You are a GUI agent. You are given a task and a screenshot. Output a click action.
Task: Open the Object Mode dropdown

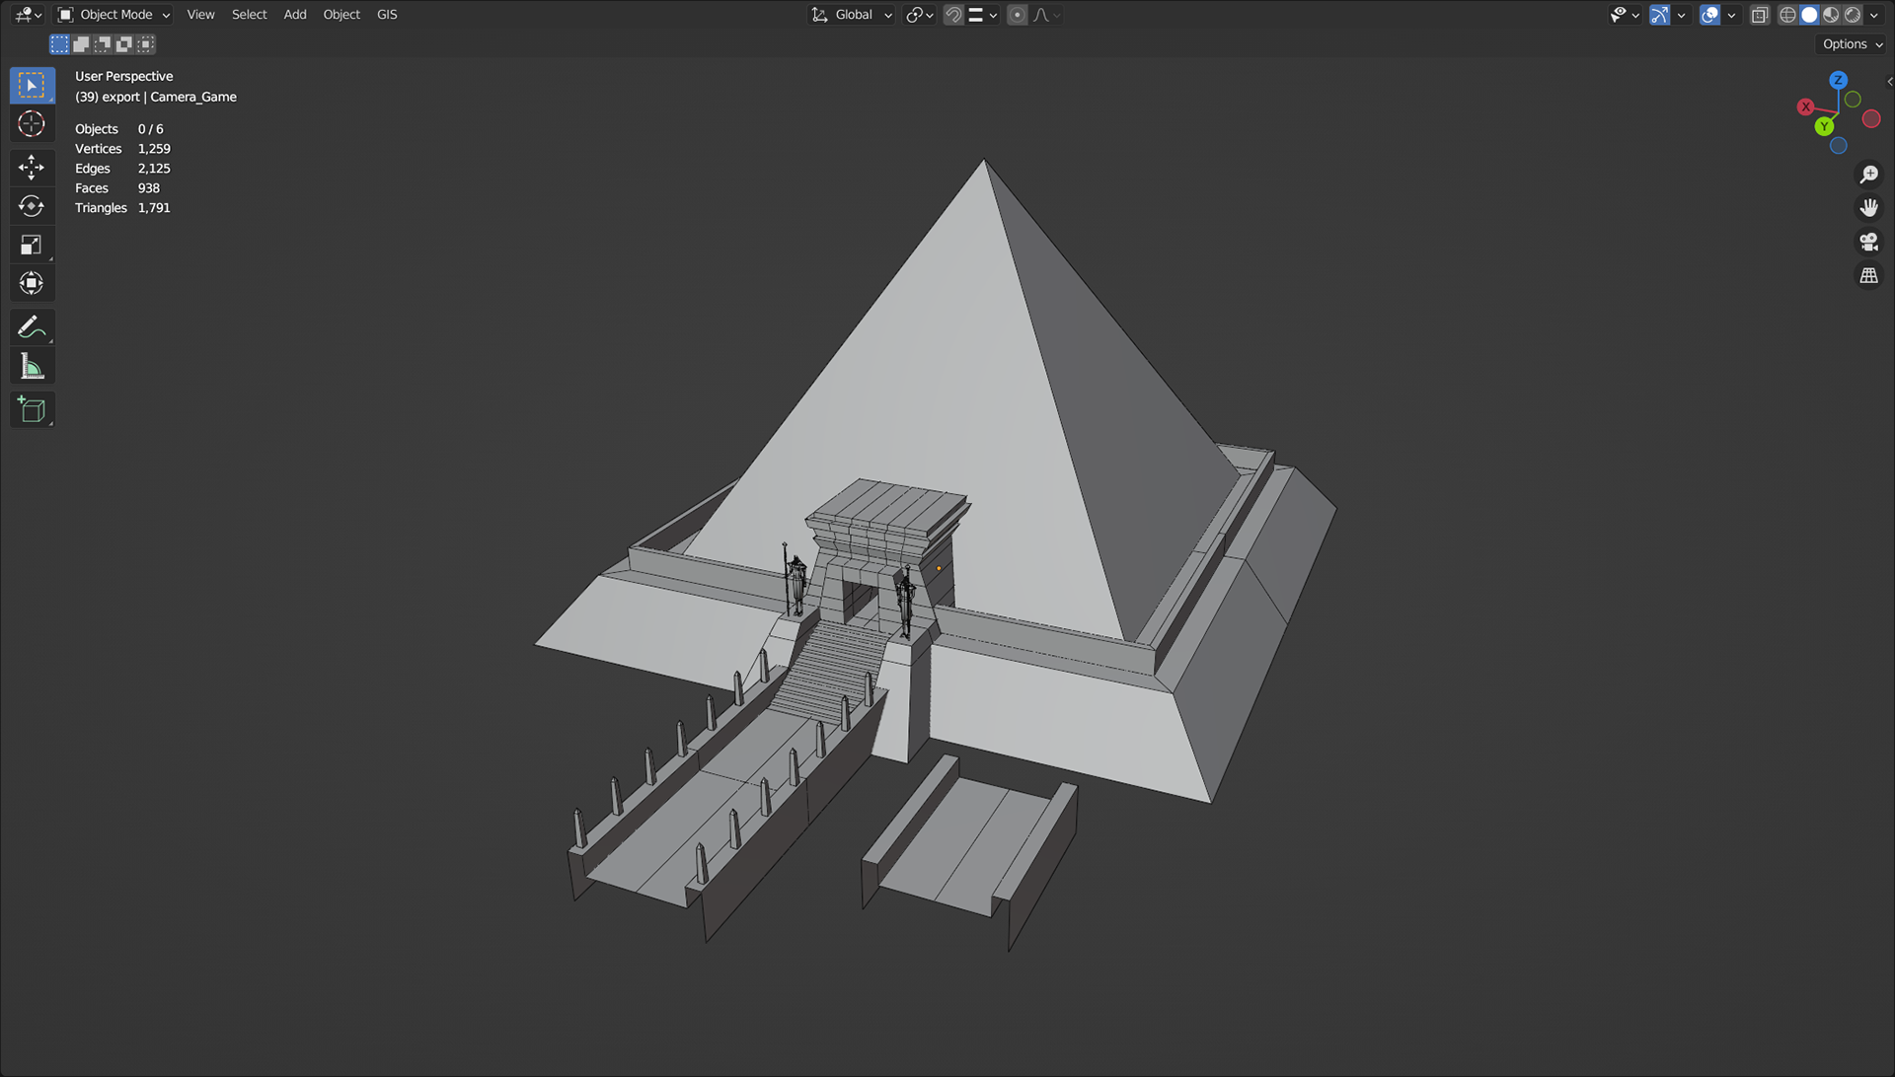pos(114,15)
